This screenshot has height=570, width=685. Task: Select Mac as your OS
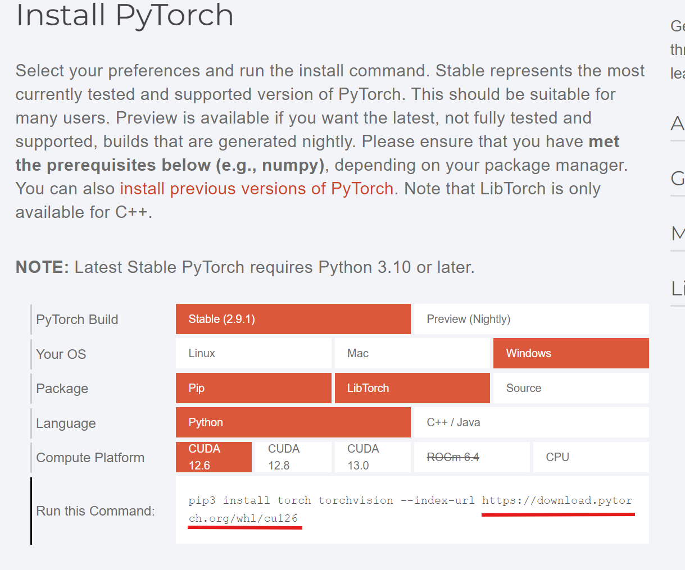pos(412,353)
